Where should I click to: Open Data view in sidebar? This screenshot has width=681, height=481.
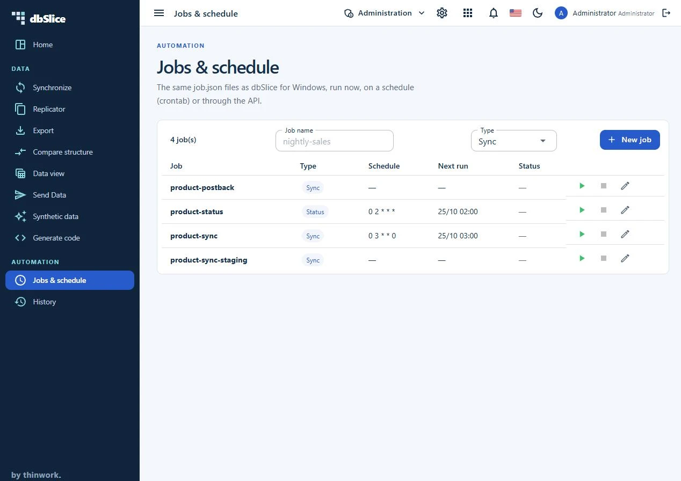tap(70, 173)
